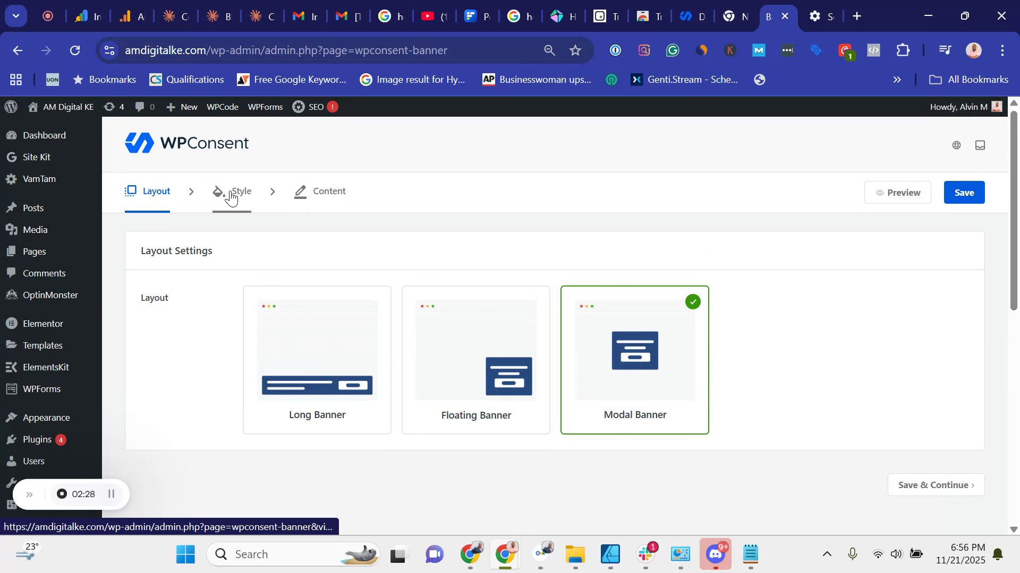Open File Explorer from the taskbar

pyautogui.click(x=575, y=554)
